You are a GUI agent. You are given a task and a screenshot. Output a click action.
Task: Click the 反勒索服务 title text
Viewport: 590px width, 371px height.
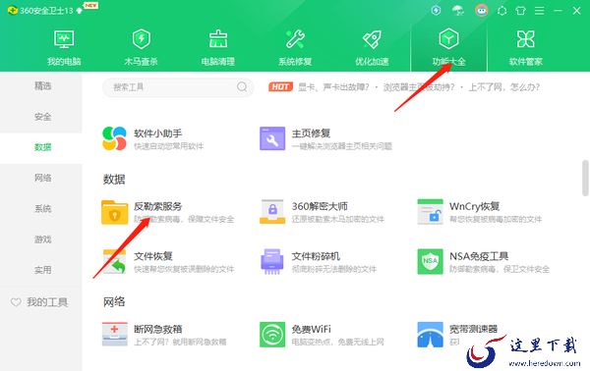(158, 206)
